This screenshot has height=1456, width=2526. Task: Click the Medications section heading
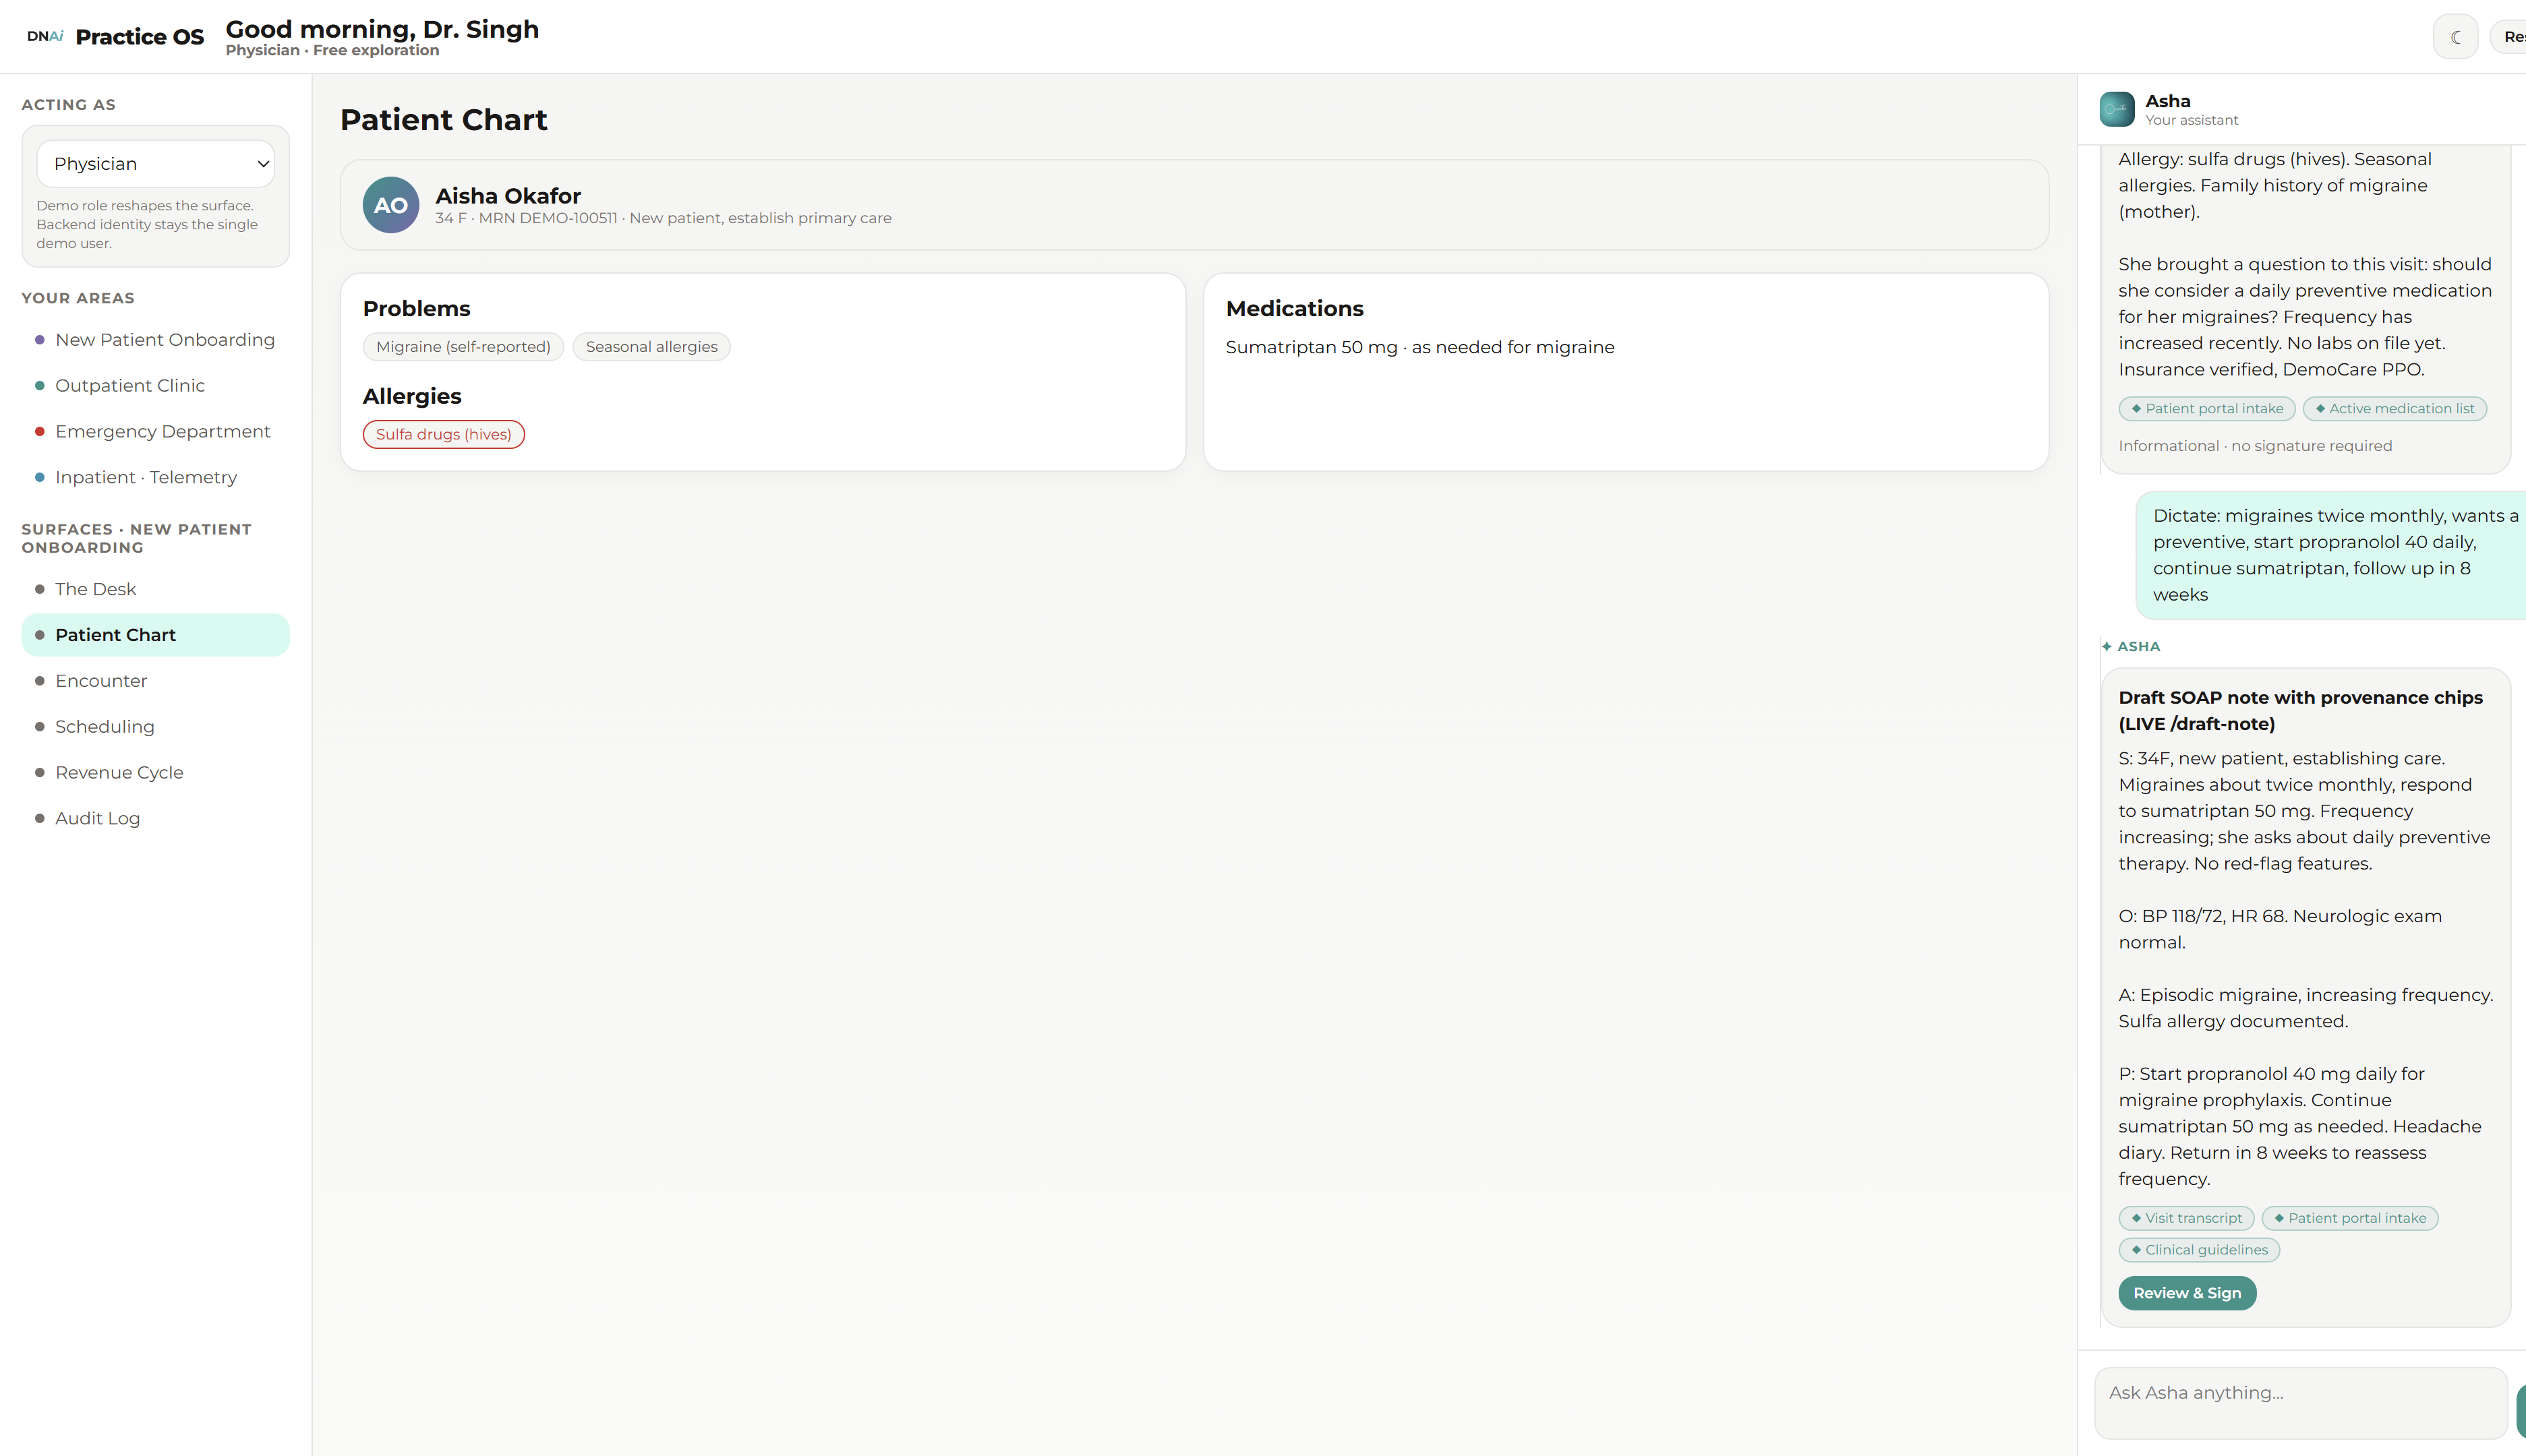1295,309
